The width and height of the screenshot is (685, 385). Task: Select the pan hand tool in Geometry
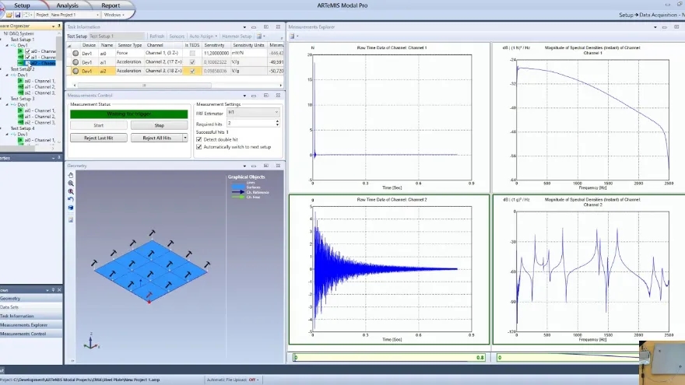coord(71,175)
